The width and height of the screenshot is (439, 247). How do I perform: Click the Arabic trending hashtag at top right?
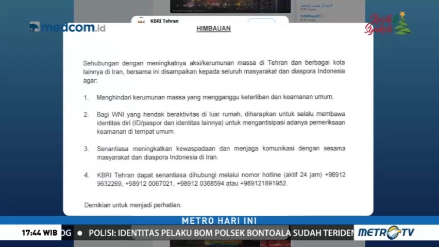click(x=316, y=6)
